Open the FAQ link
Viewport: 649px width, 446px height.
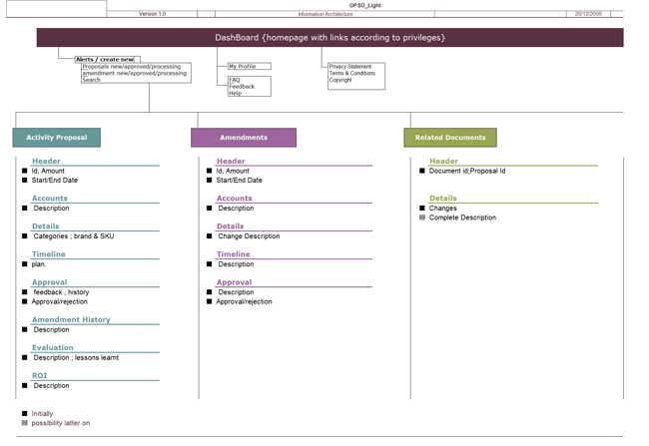coord(235,80)
